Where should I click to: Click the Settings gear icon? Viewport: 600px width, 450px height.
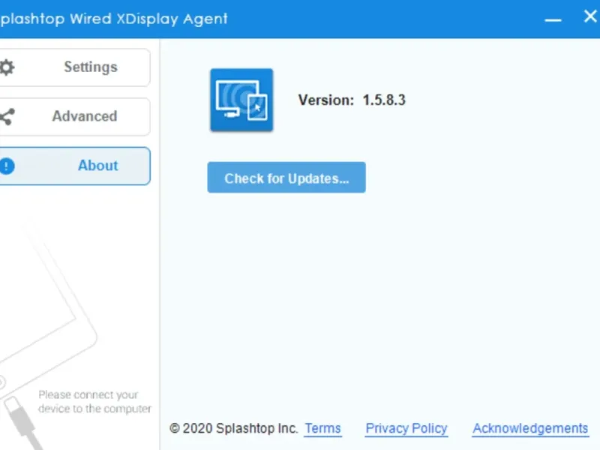(x=7, y=67)
